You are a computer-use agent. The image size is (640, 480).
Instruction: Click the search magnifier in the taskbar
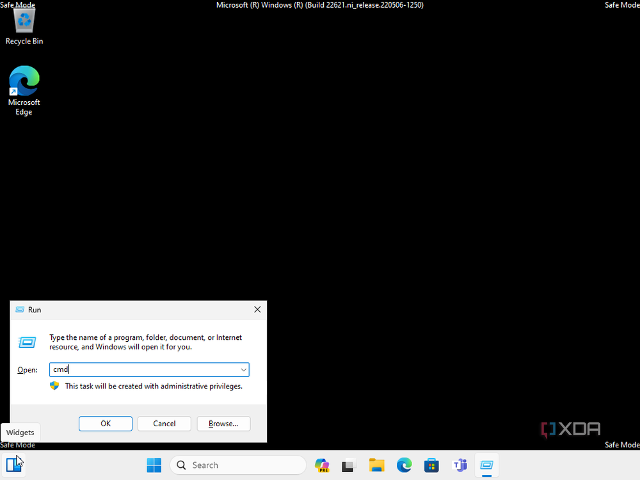point(180,465)
